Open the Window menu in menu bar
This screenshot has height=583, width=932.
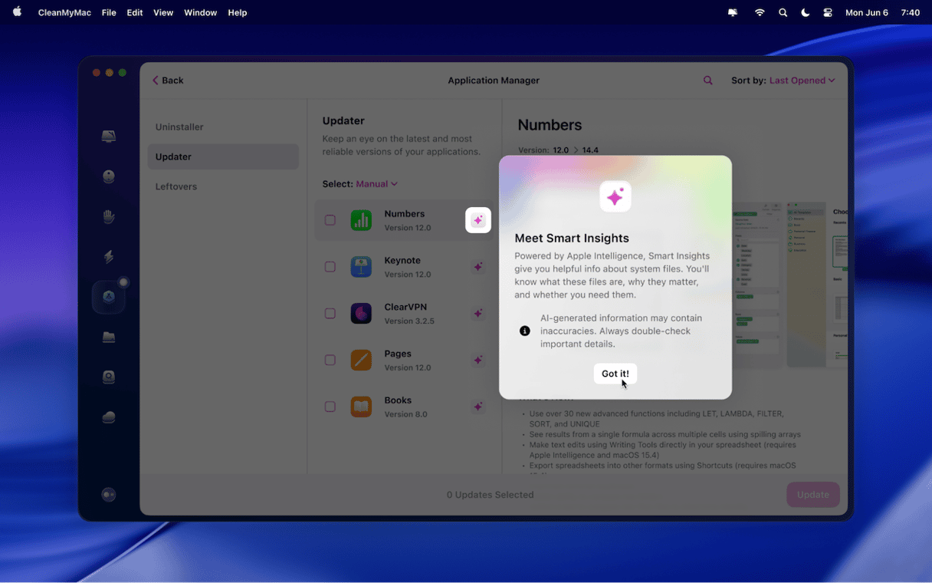coord(200,13)
